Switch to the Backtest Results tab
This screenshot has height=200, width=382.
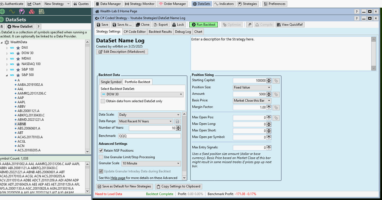[160, 32]
